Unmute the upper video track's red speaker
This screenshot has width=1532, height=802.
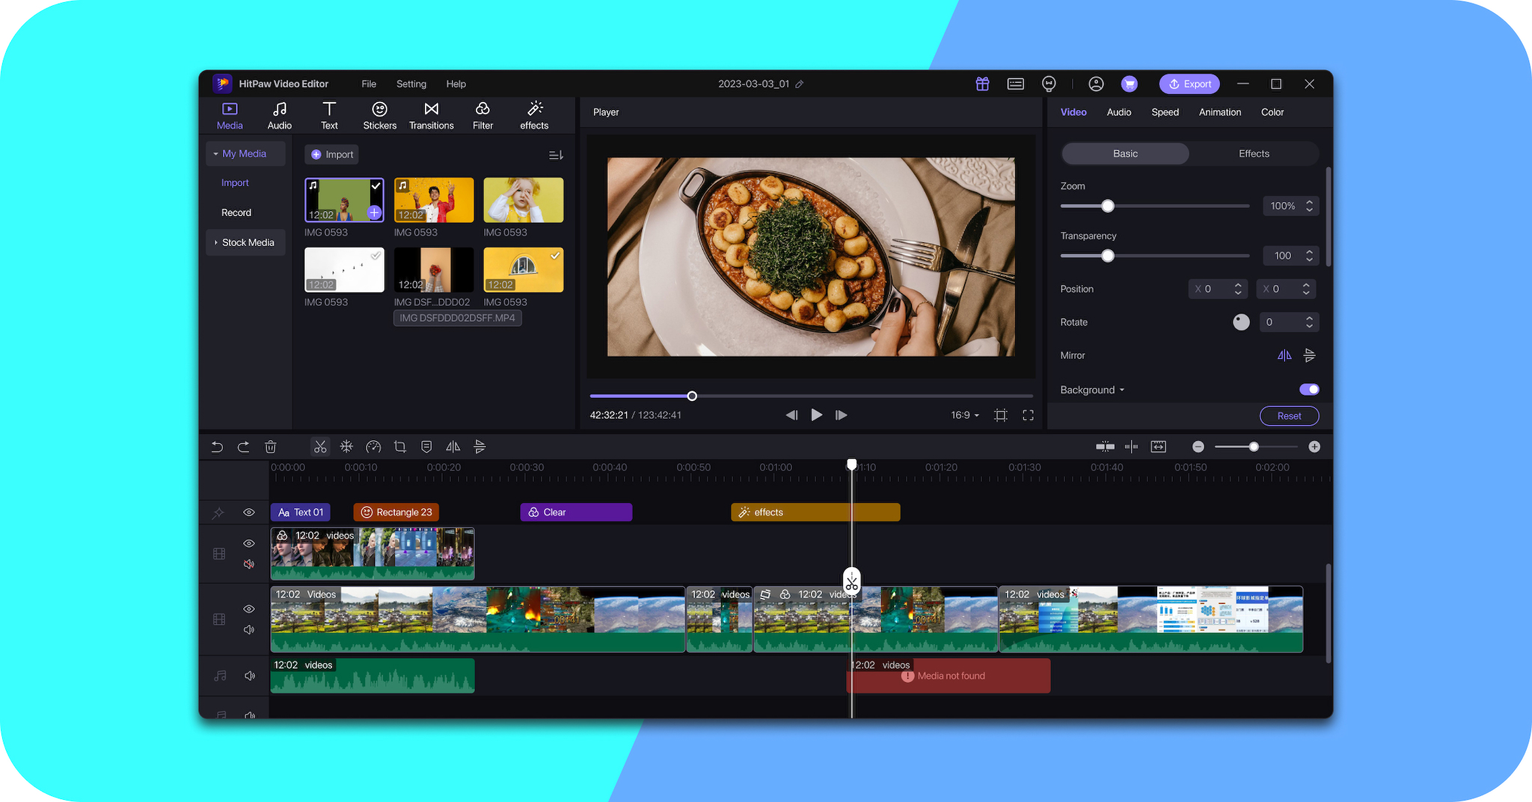point(249,564)
